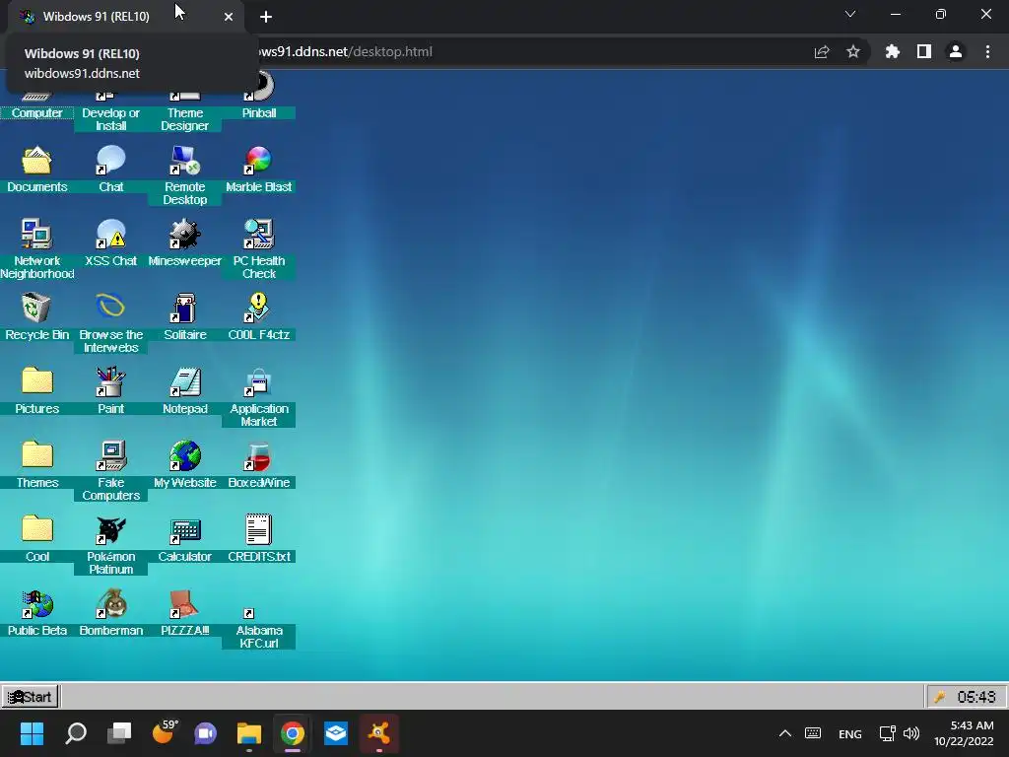Launch the BoxedWine shortcut
The height and width of the screenshot is (757, 1009).
point(259,456)
